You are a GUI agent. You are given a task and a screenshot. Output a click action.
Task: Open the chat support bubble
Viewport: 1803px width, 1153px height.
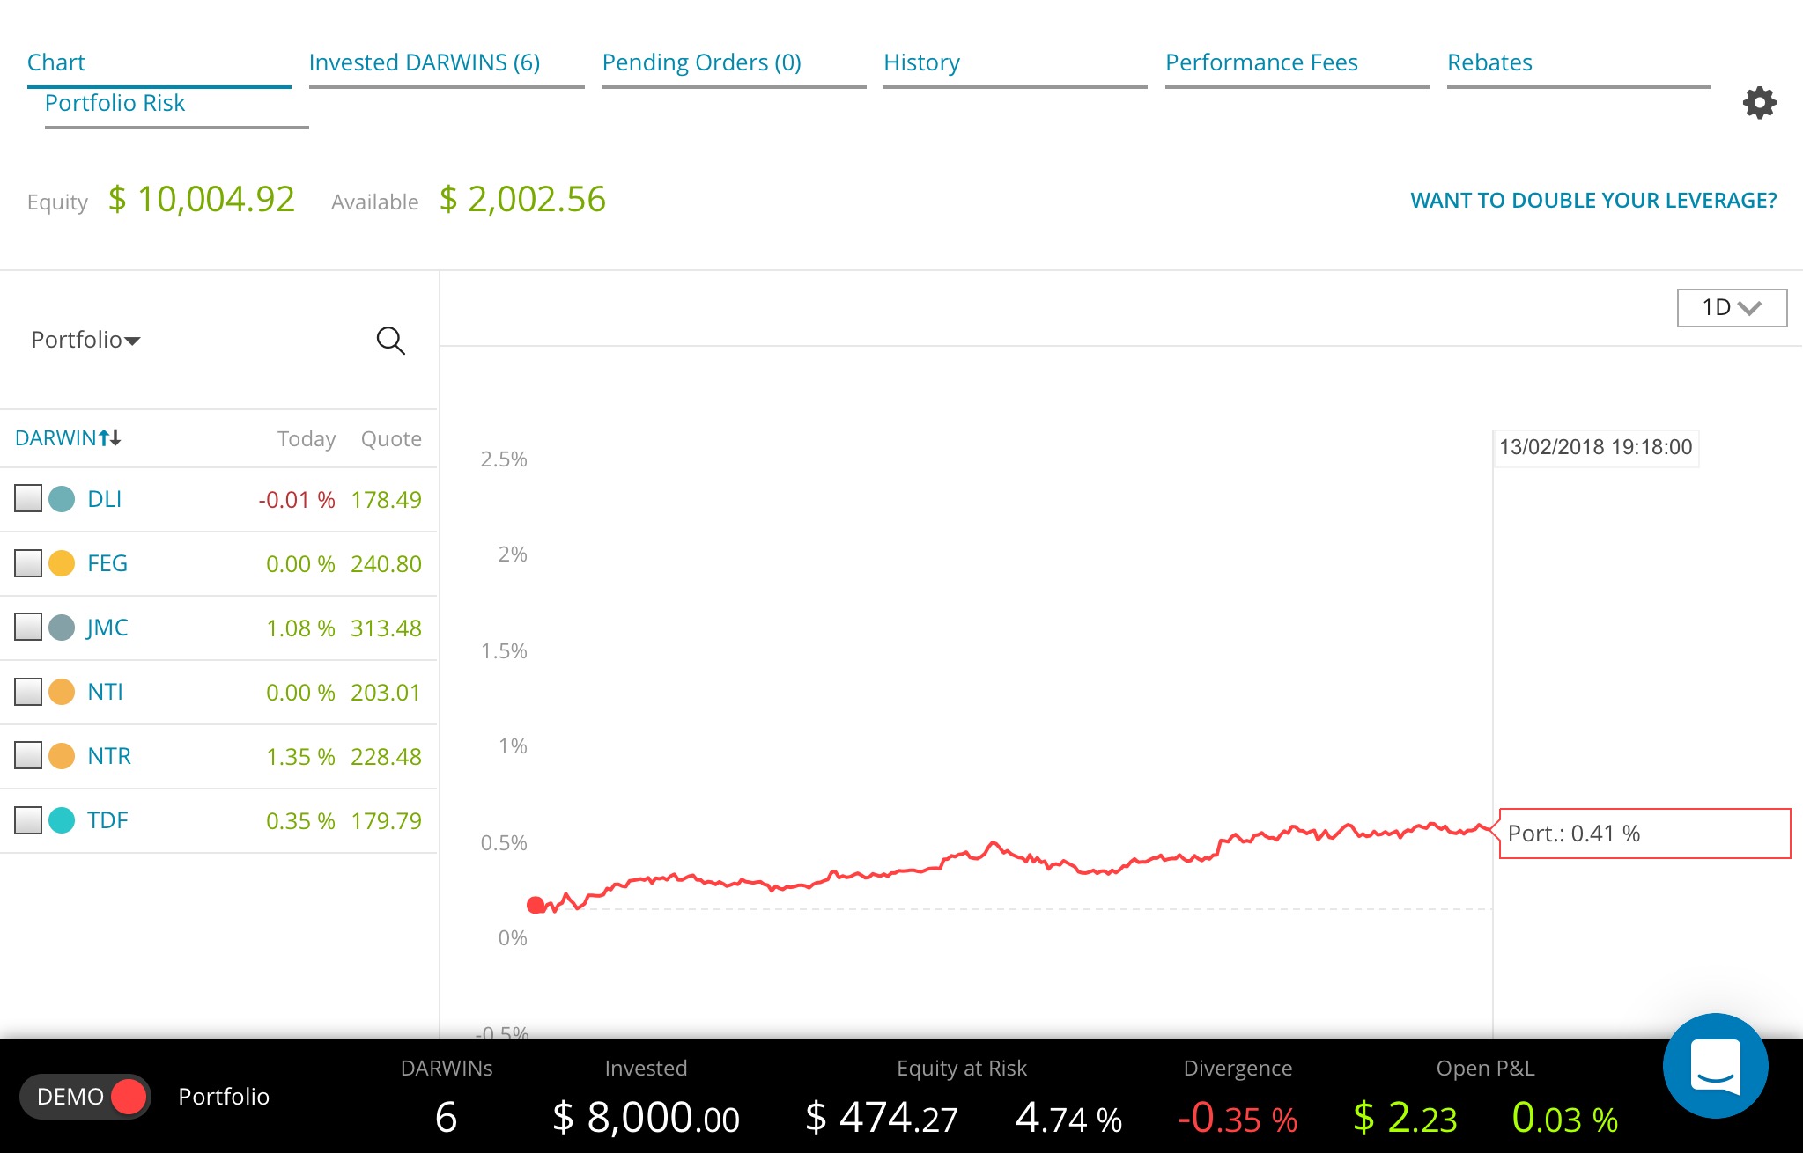coord(1715,1065)
